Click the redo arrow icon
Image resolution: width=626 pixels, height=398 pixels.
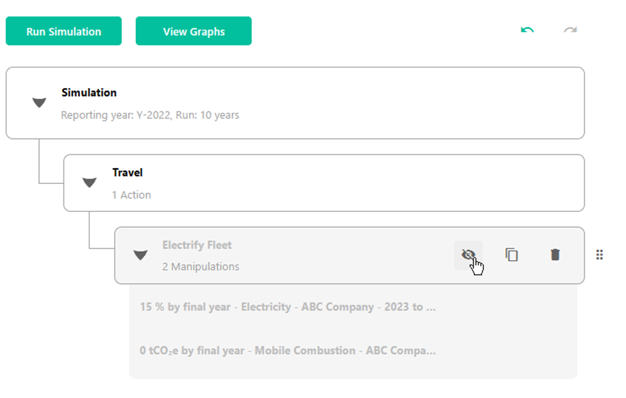pyautogui.click(x=570, y=31)
